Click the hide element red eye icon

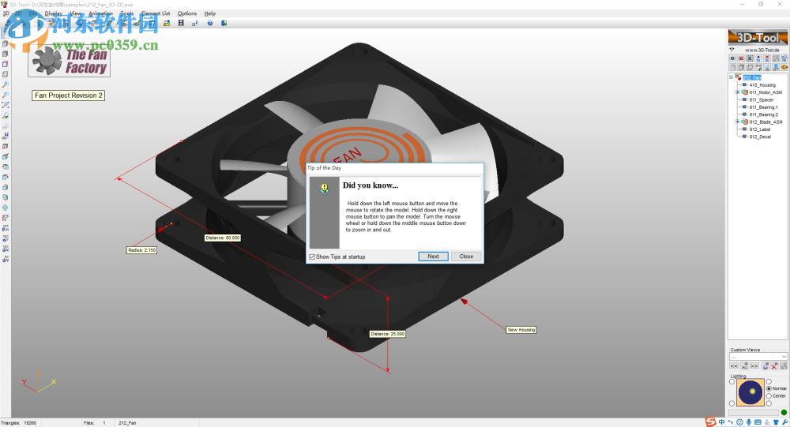click(741, 58)
